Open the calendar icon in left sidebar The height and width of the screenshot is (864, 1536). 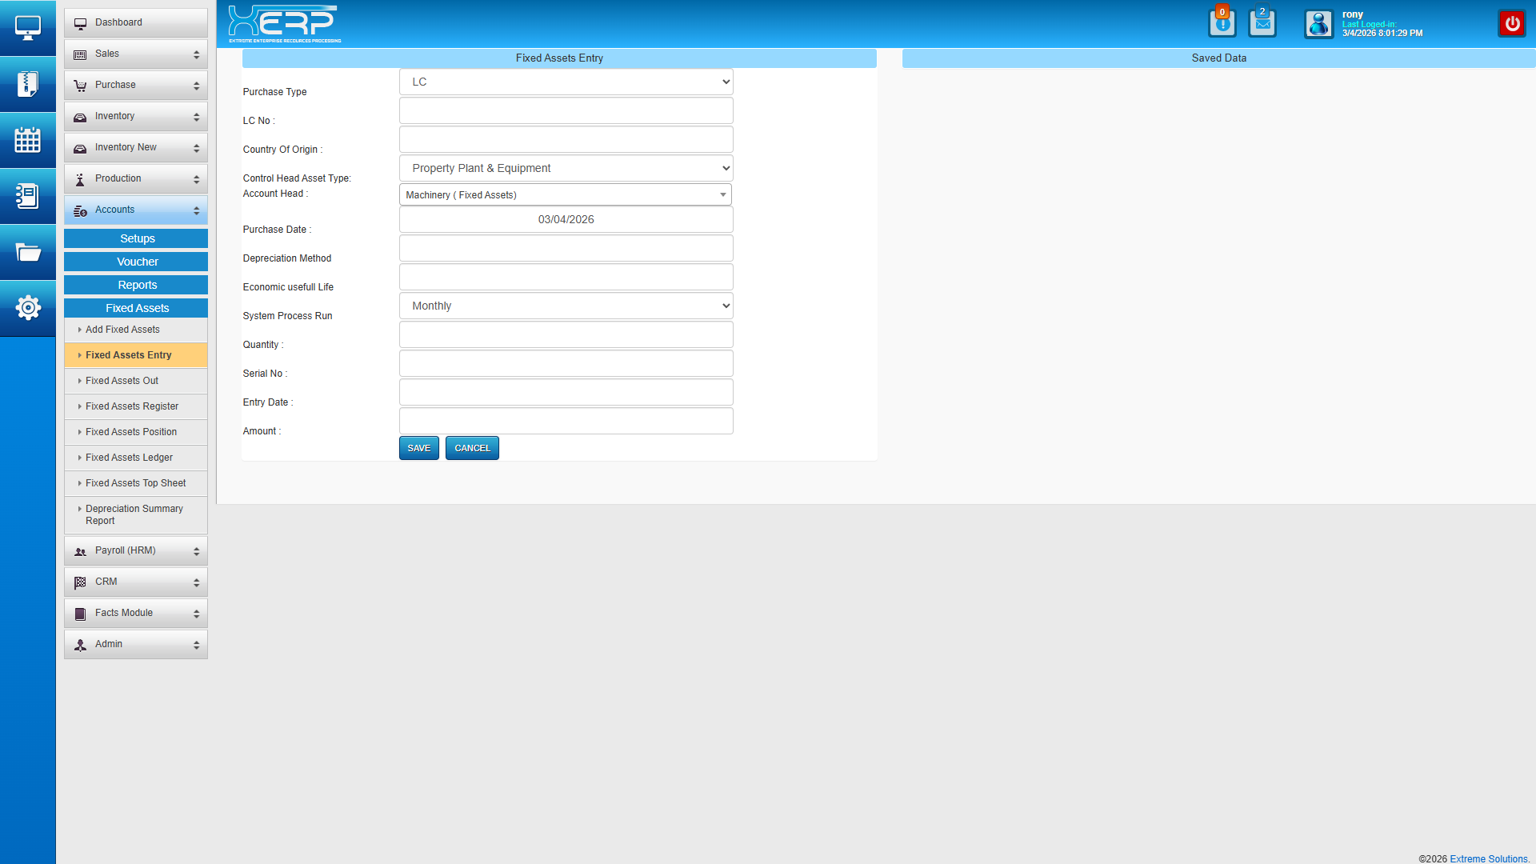click(28, 140)
